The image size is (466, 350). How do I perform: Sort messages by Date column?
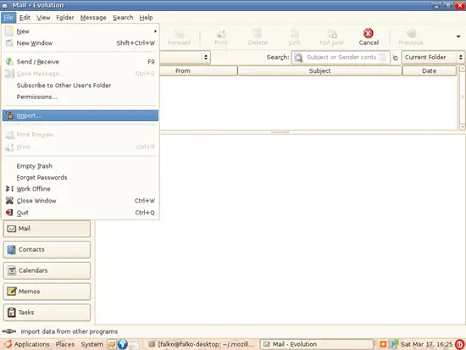coord(430,71)
